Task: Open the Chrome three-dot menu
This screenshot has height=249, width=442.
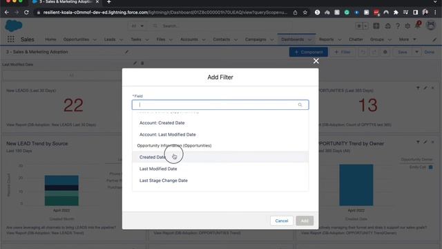Action: 436,12
